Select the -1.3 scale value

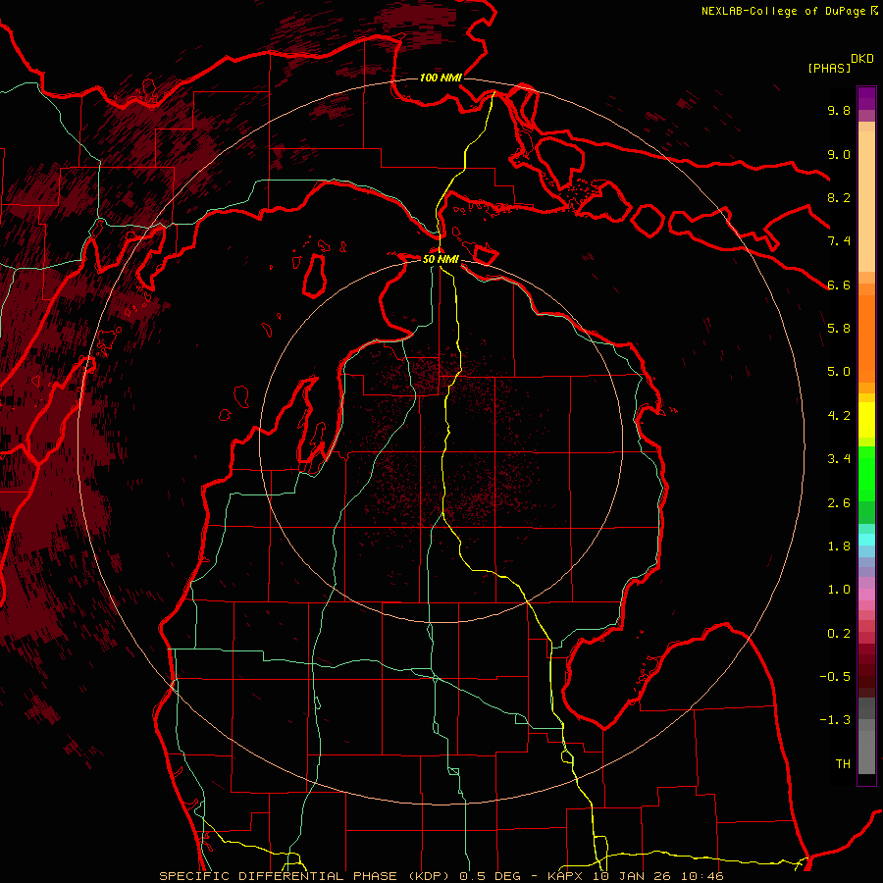(835, 720)
